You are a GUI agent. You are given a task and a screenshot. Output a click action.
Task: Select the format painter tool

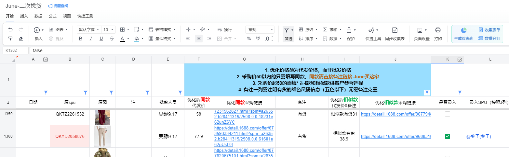pyautogui.click(x=10, y=39)
